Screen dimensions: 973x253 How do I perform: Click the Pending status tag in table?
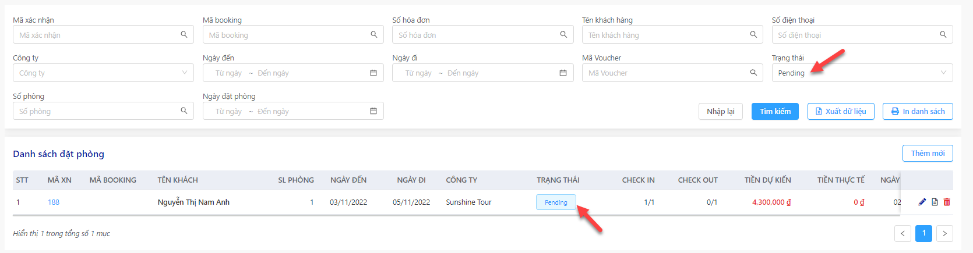pyautogui.click(x=556, y=202)
